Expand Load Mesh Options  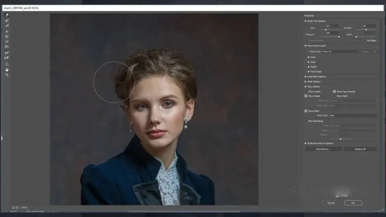coord(306,76)
